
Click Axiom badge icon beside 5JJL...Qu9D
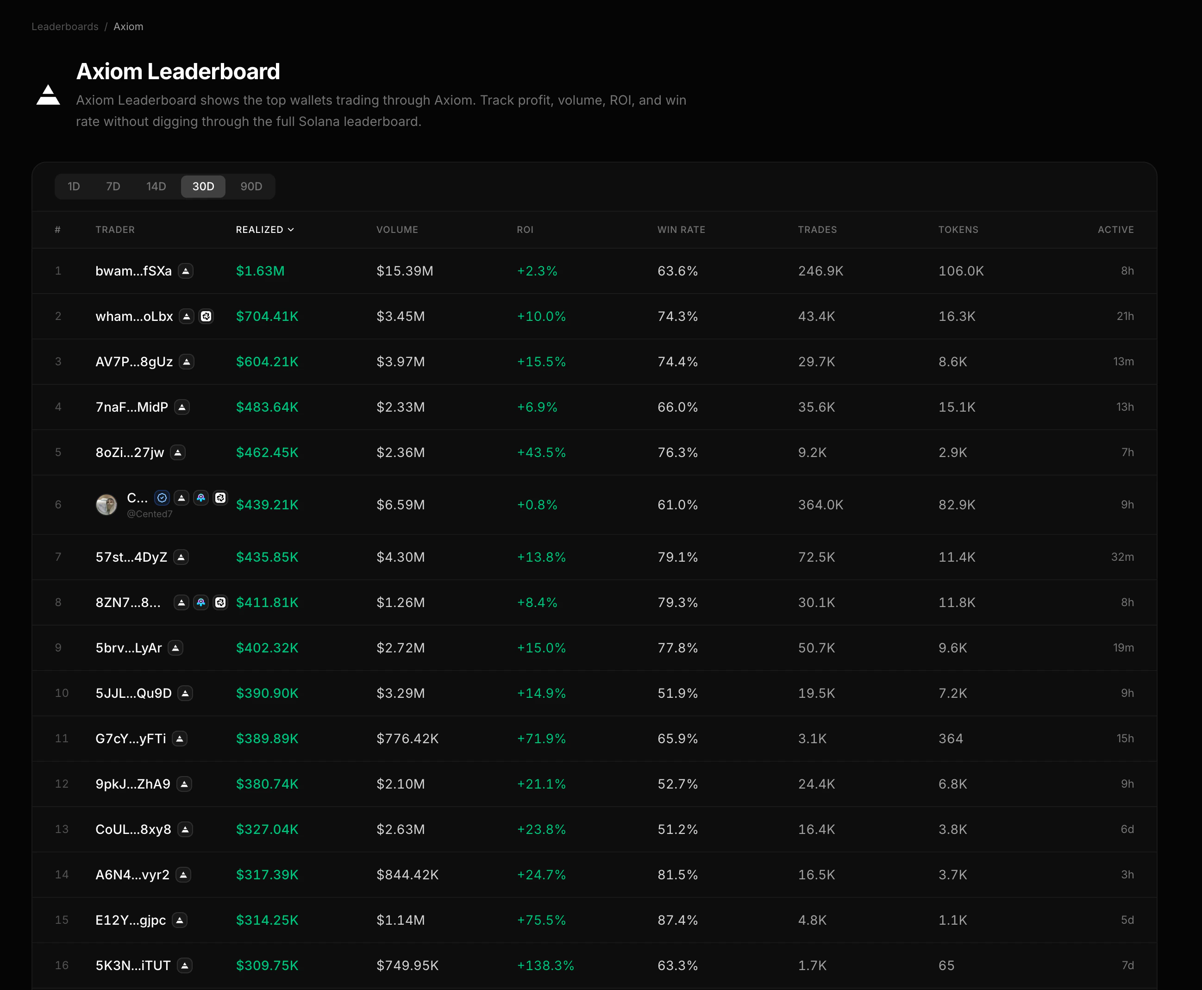(185, 694)
